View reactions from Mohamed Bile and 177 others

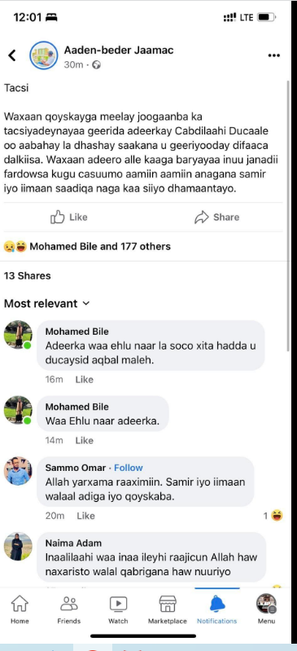tap(87, 247)
